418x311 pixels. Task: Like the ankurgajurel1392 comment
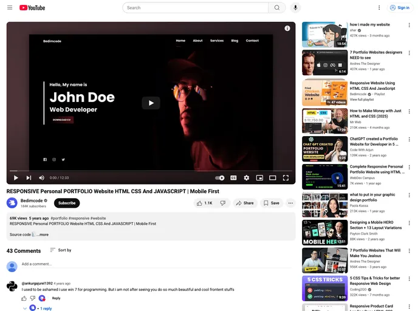pyautogui.click(x=24, y=298)
